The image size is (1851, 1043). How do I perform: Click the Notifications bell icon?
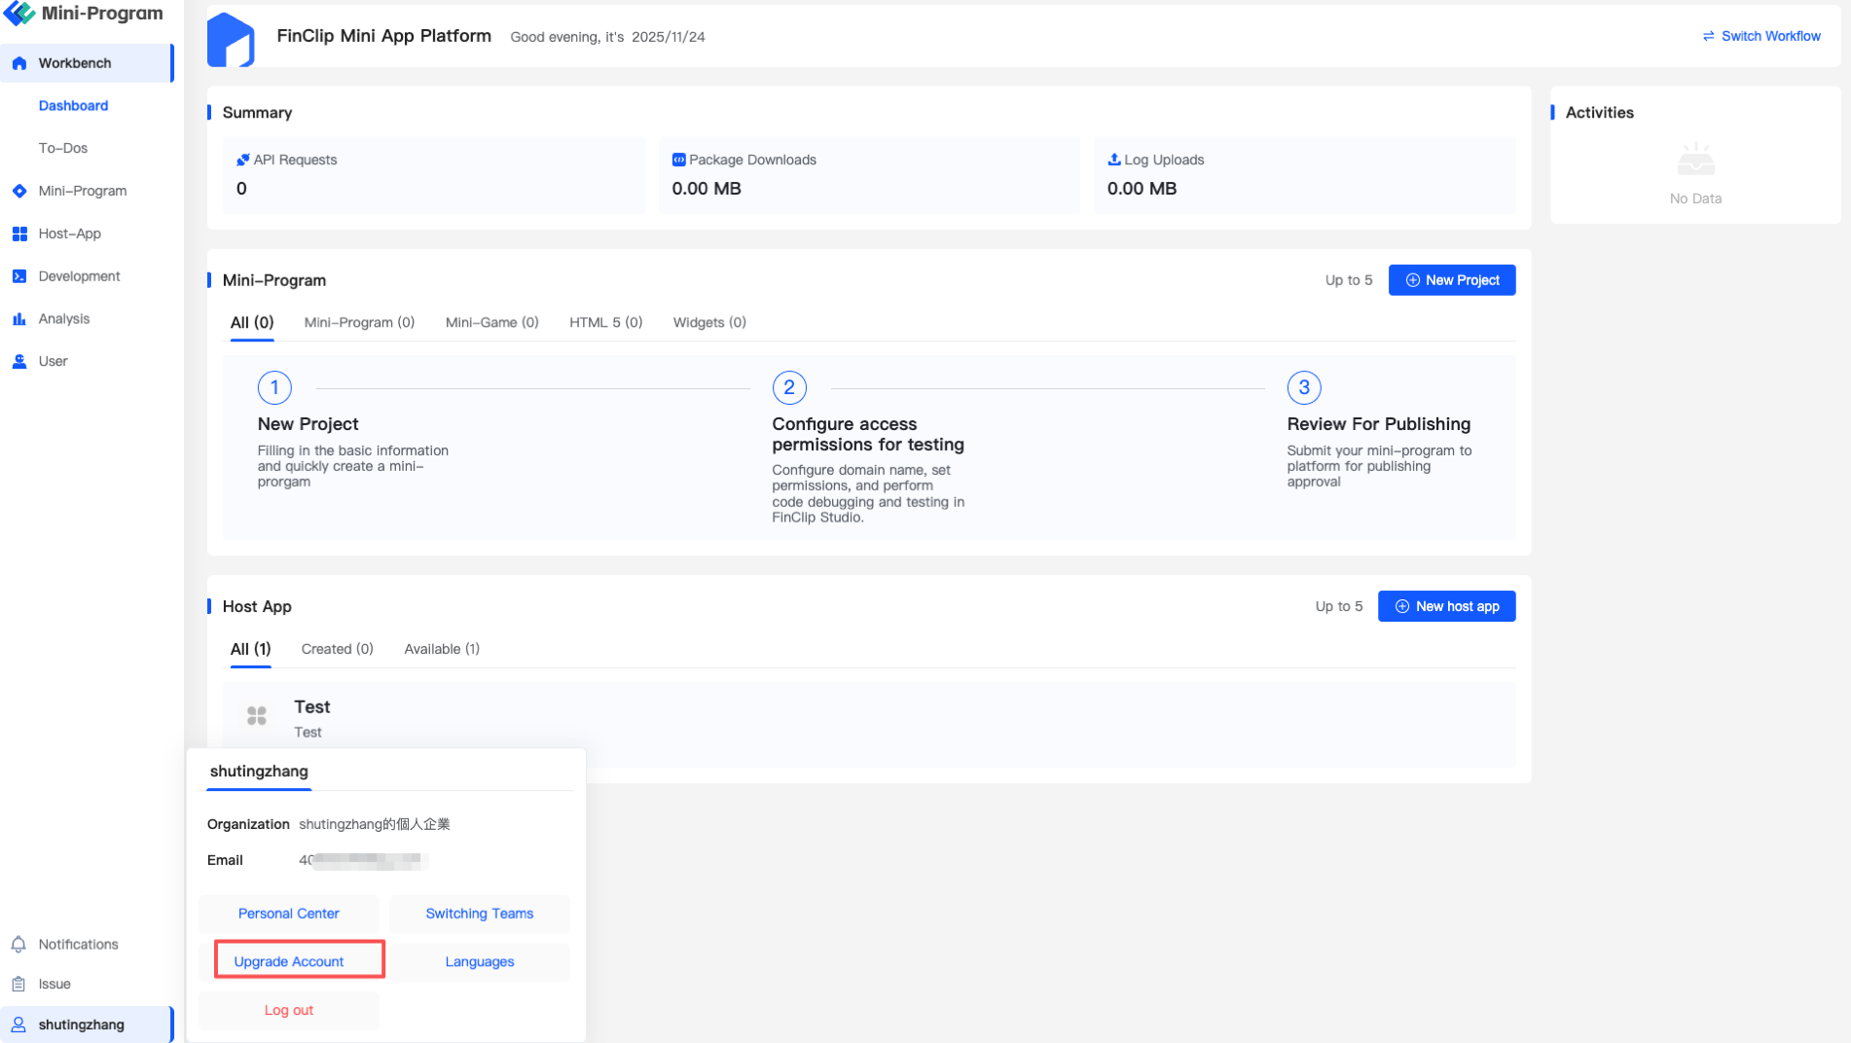click(x=18, y=944)
